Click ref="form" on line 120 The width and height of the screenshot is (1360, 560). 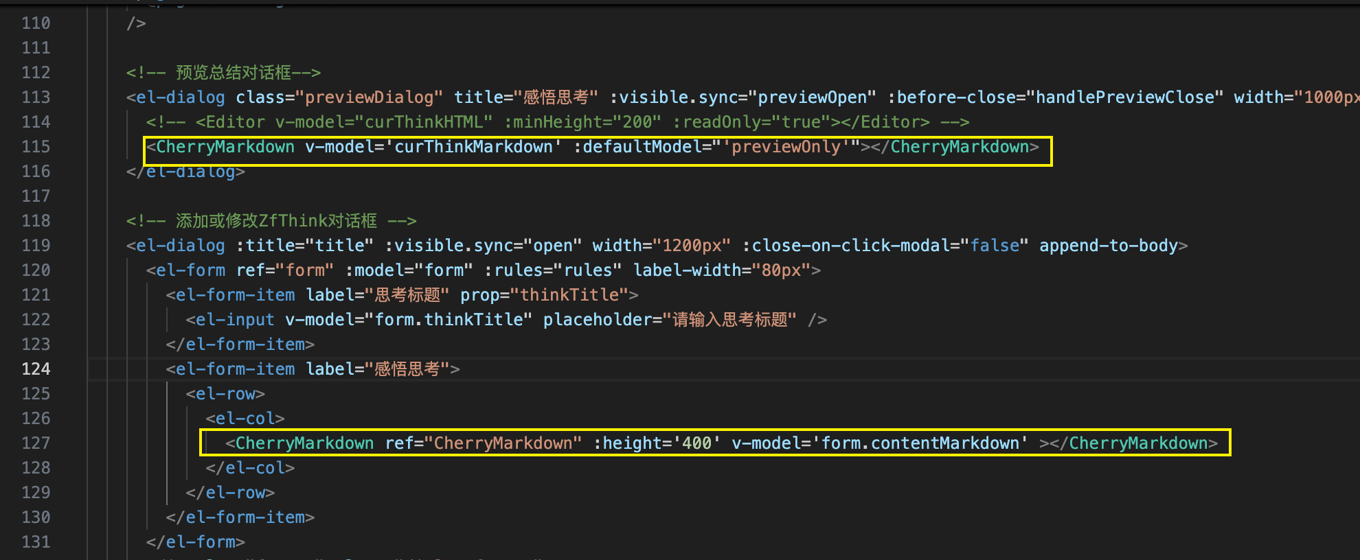pyautogui.click(x=285, y=270)
